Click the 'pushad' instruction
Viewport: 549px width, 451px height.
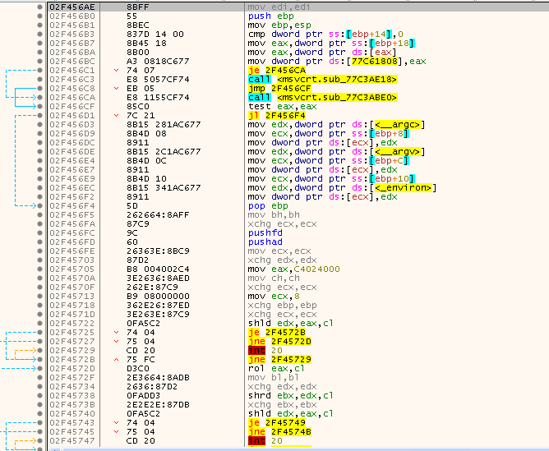pos(265,242)
